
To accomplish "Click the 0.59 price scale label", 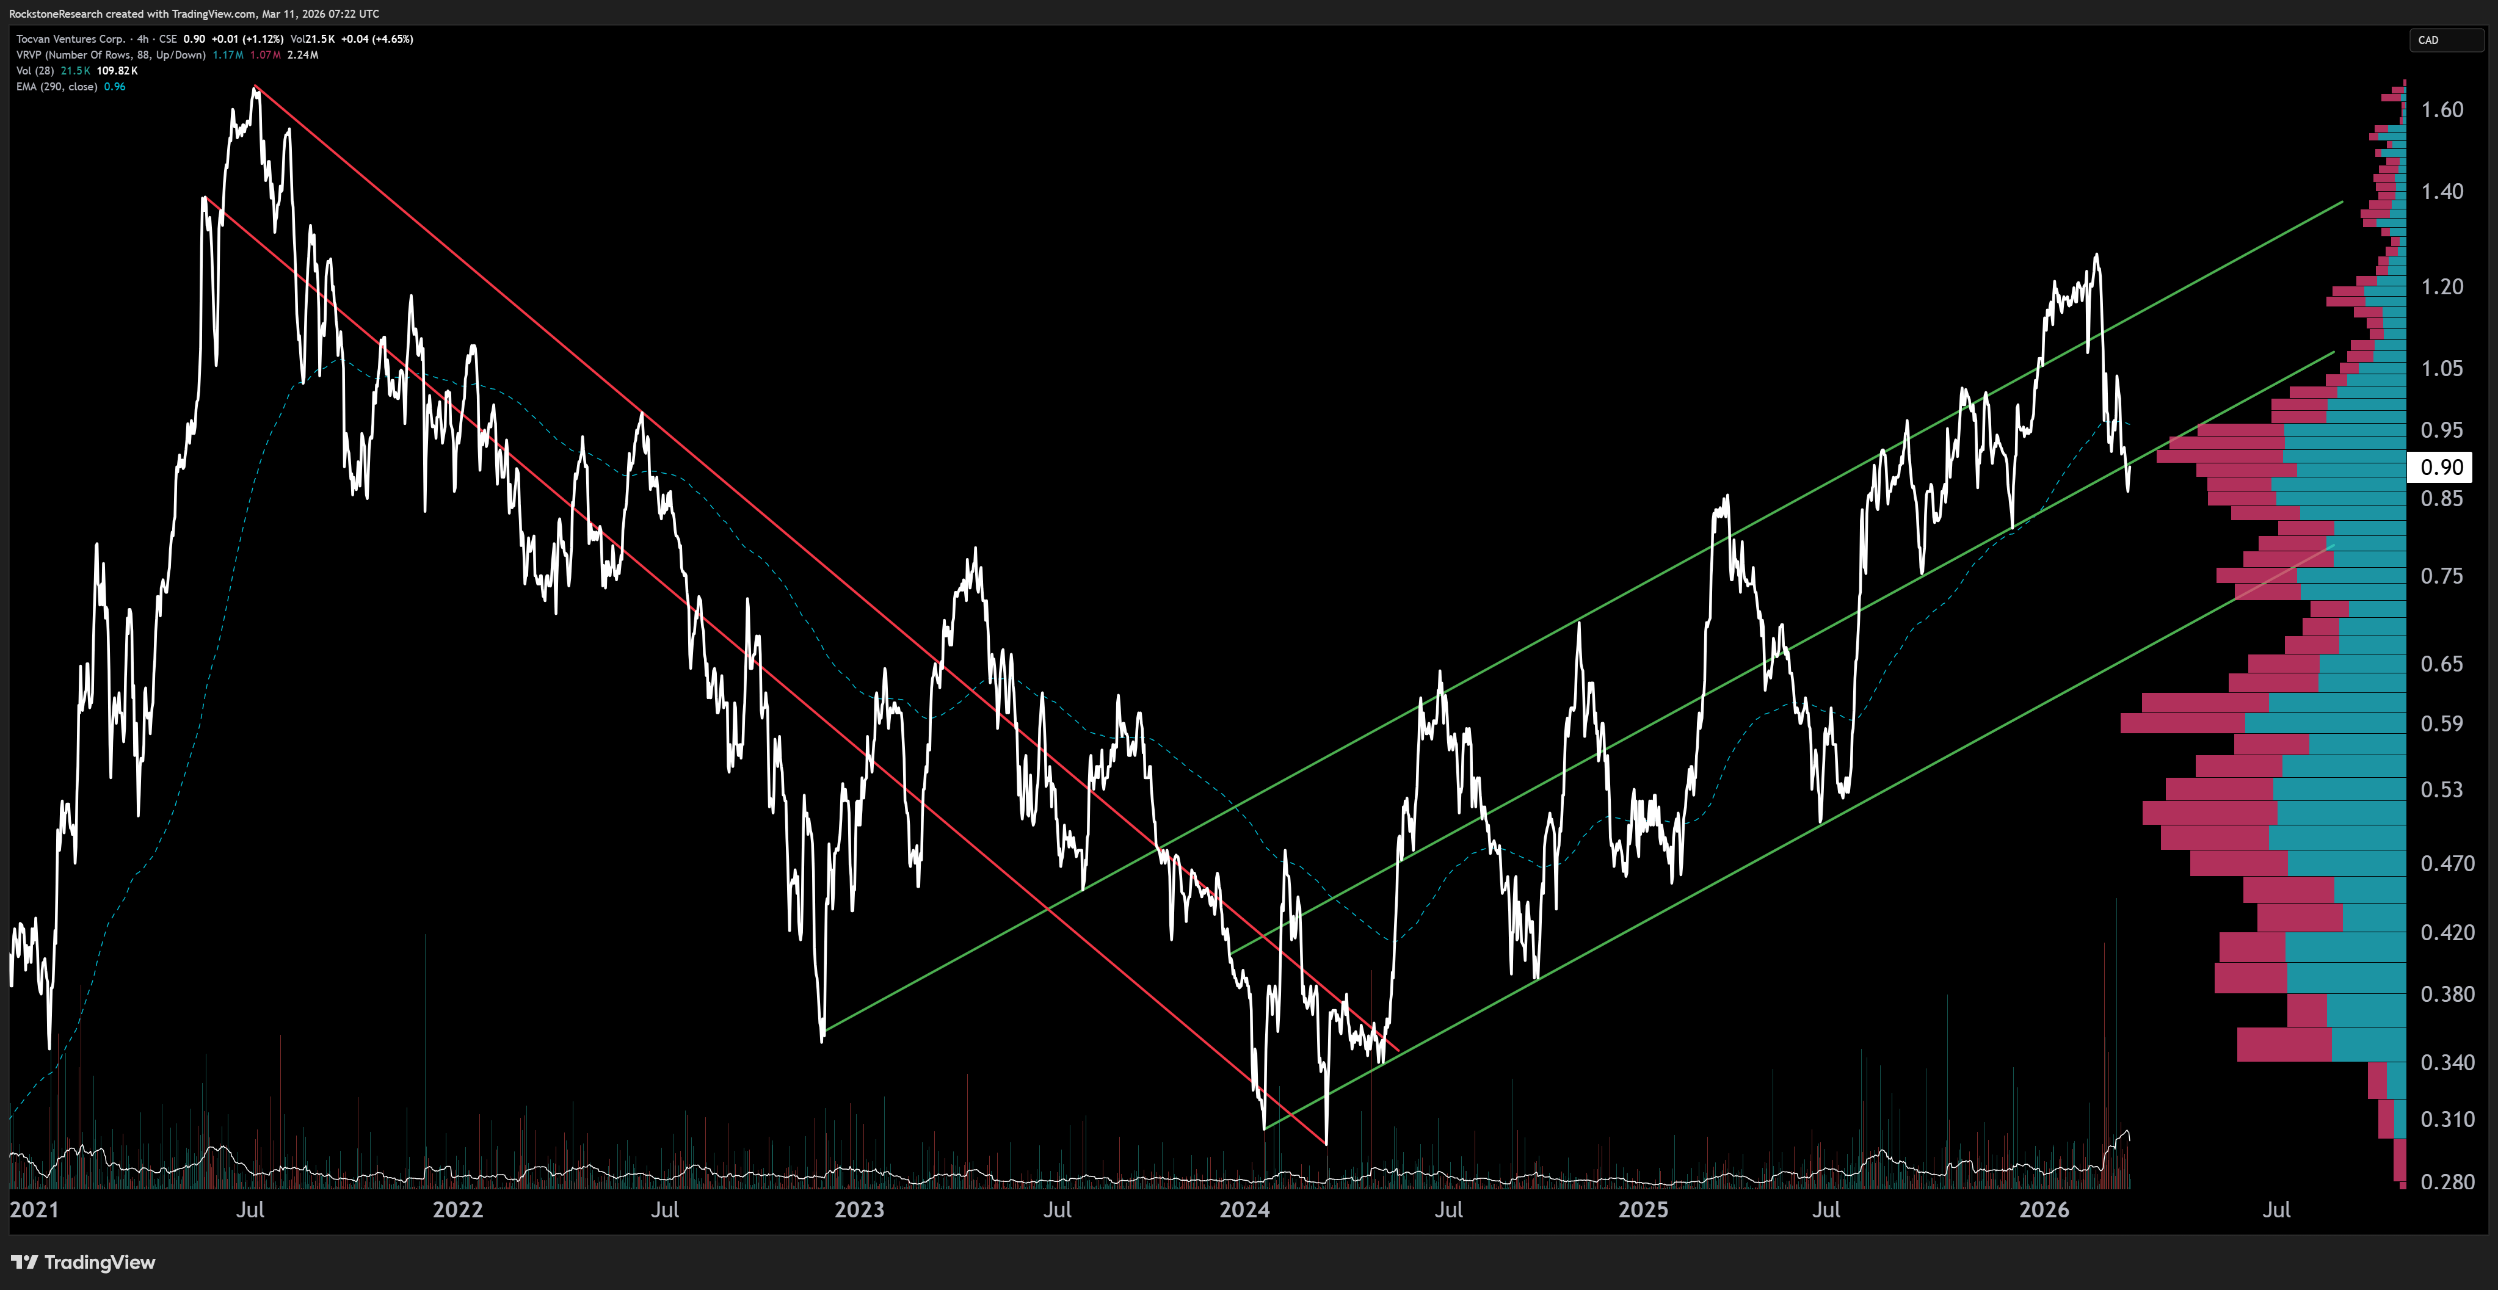I will click(2441, 723).
